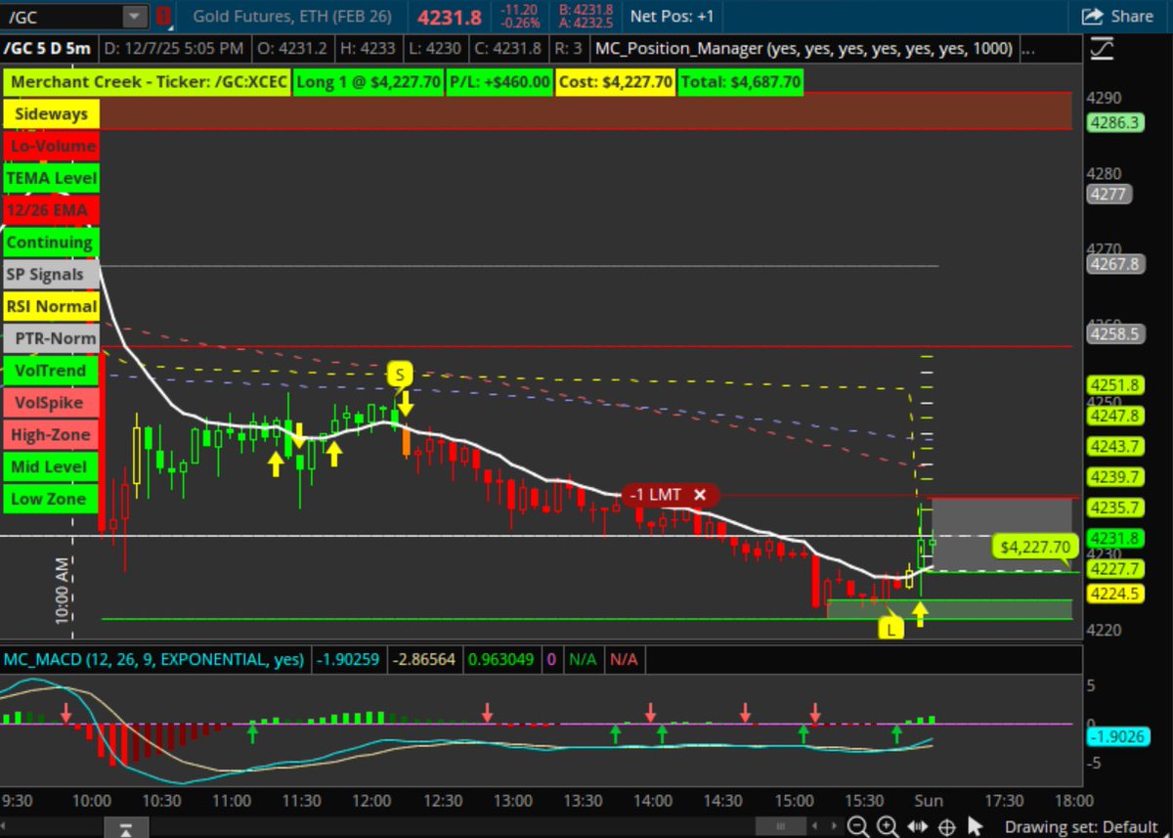Click the Long 1 @ $4,227.70 label
Image resolution: width=1173 pixels, height=838 pixels.
tap(368, 82)
